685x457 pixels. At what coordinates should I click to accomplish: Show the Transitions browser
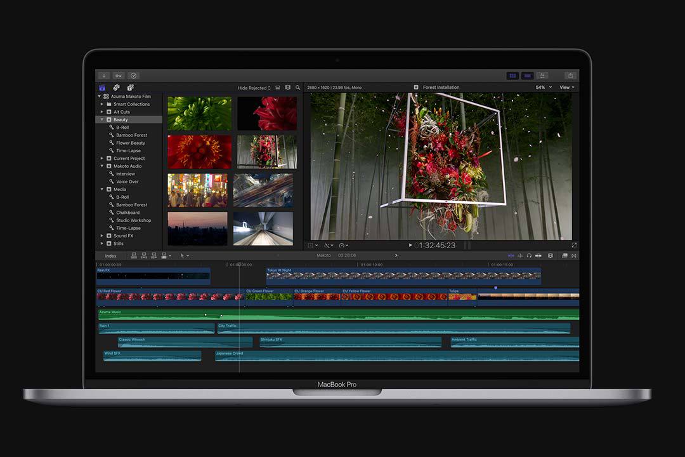574,255
